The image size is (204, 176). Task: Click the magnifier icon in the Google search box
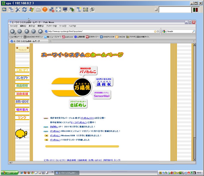click(193, 31)
